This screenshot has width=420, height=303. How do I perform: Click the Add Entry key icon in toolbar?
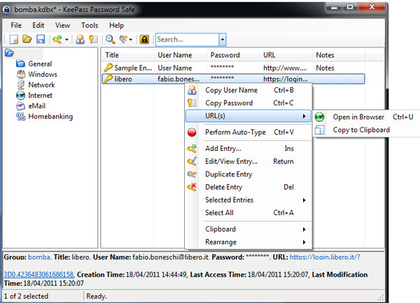57,40
